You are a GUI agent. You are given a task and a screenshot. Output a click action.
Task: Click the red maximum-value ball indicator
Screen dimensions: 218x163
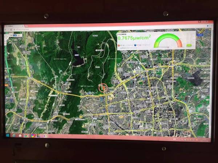119,45
